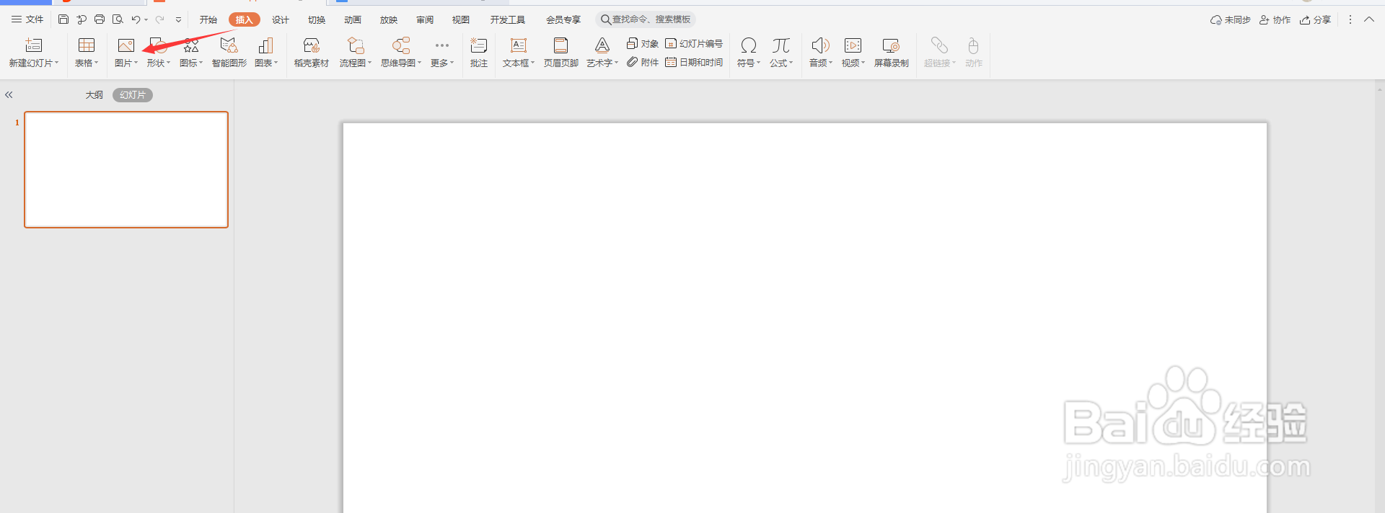Viewport: 1385px width, 513px height.
Task: Switch to the 放映 slideshow tab
Action: click(389, 19)
